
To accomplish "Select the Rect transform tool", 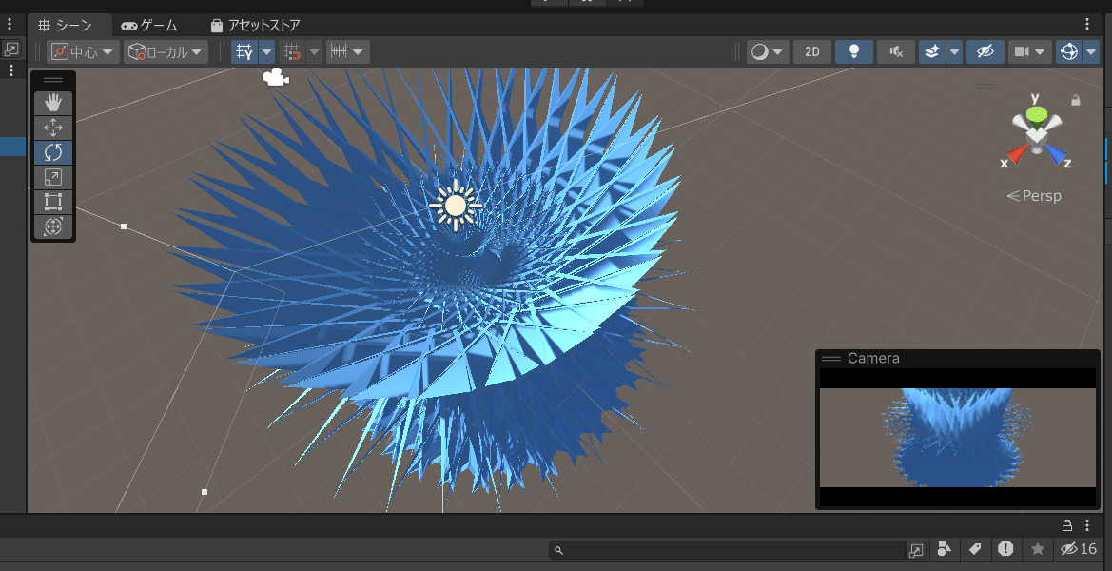I will tap(53, 202).
